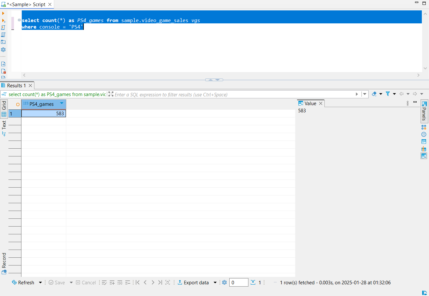Select the cell containing 583
This screenshot has height=296, width=429.
click(44, 114)
